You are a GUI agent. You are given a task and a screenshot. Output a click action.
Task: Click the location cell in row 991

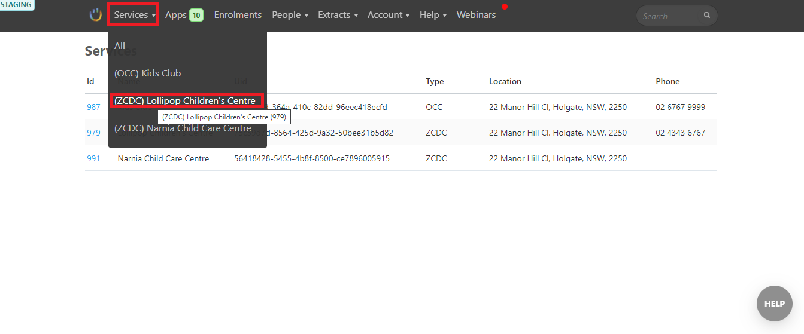558,159
